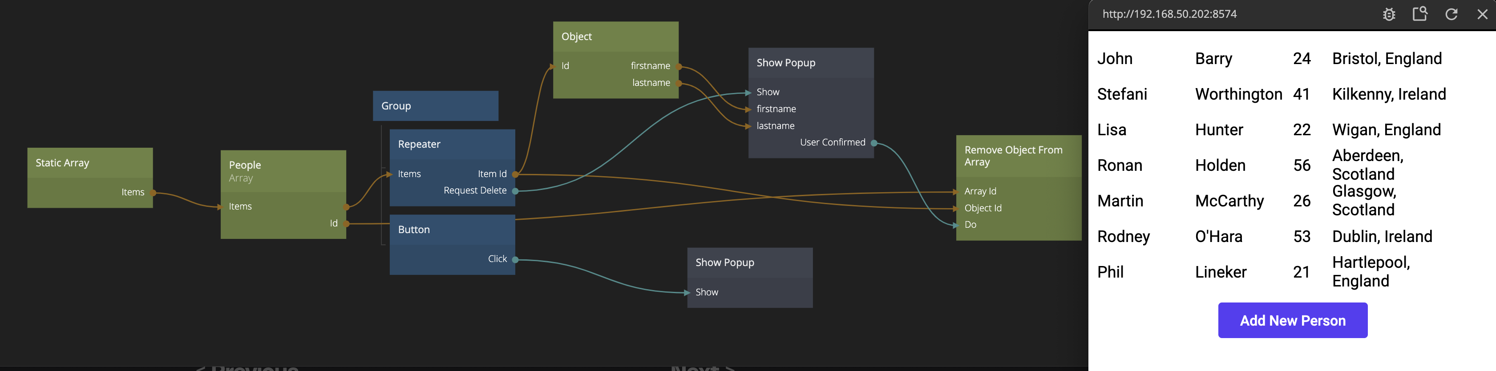This screenshot has height=371, width=1496.
Task: Click the Request Delete output on Repeater
Action: pos(514,190)
